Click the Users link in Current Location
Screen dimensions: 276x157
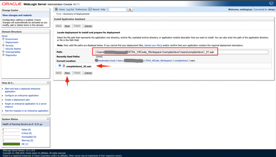coord(120,61)
